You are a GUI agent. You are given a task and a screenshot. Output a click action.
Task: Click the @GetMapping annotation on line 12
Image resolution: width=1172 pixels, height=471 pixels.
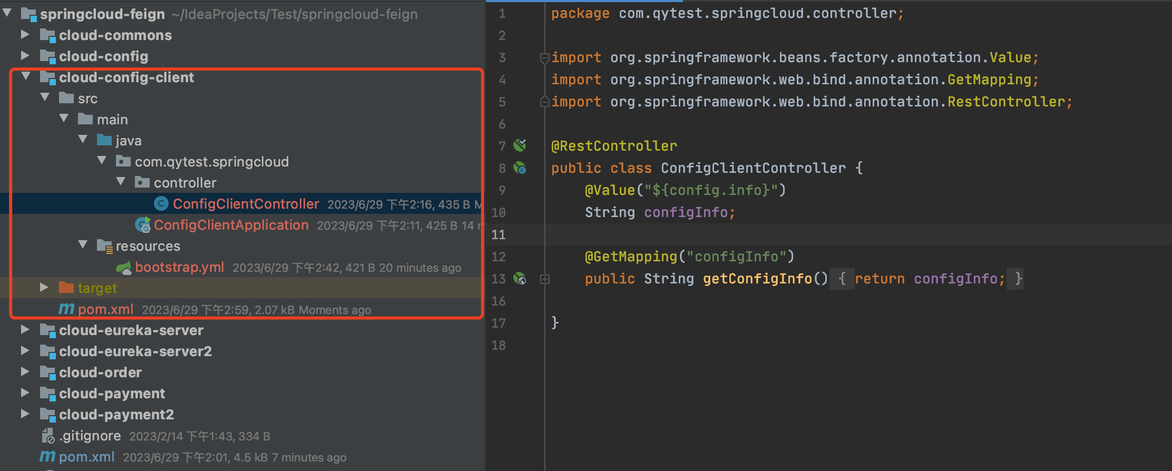click(631, 257)
